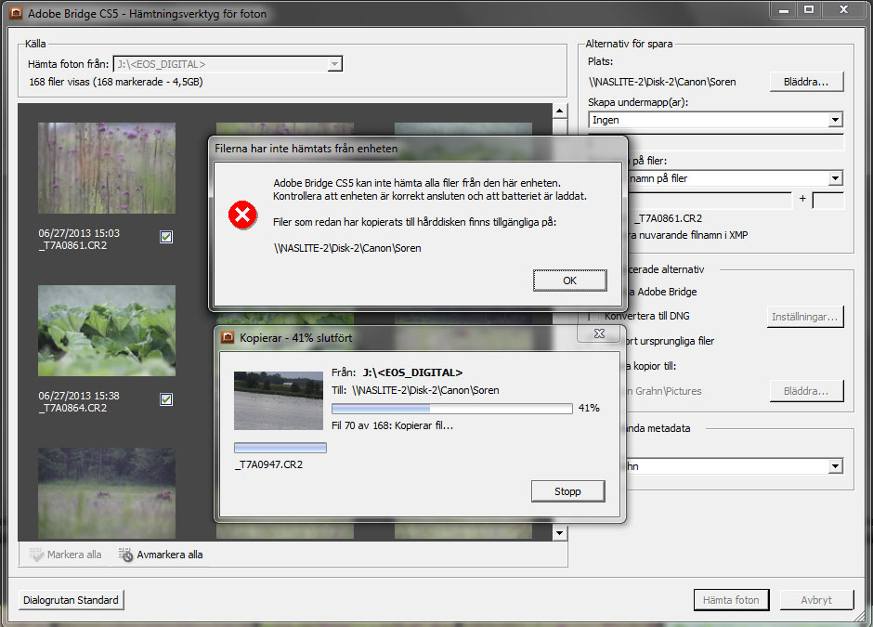Click Bläddra... next to the Plats path

point(806,82)
